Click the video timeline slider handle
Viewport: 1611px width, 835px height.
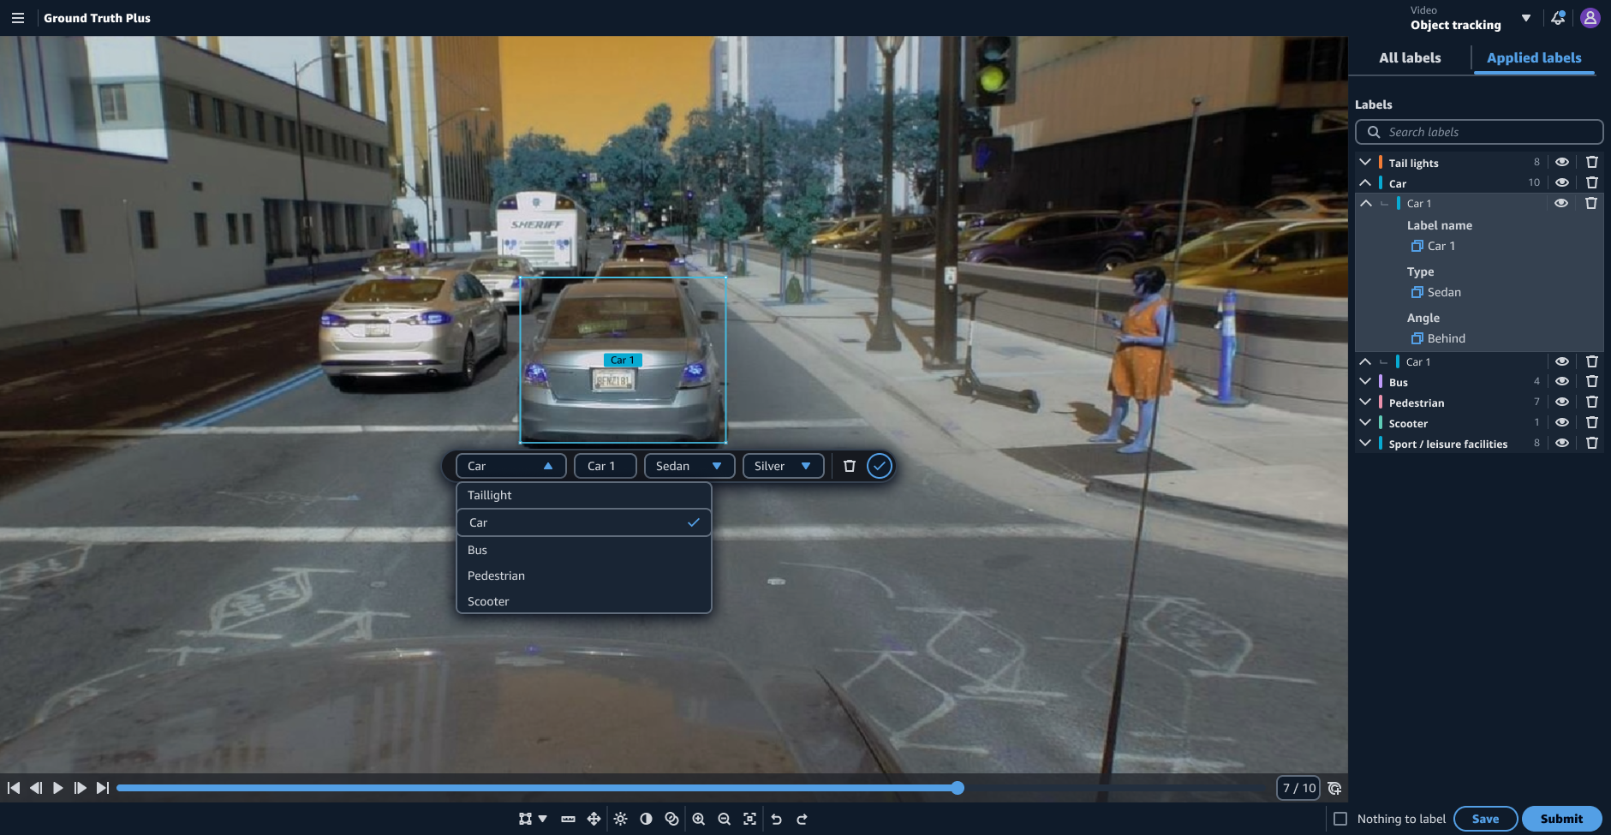tap(958, 788)
